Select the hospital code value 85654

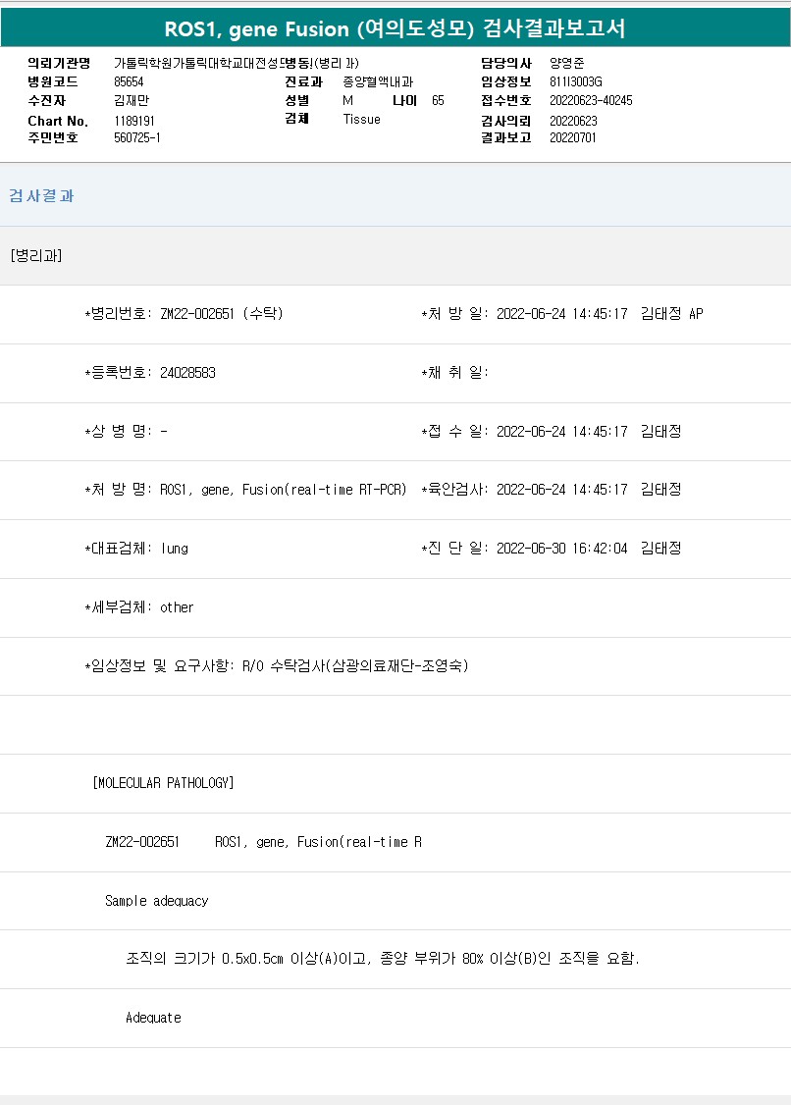pos(129,81)
